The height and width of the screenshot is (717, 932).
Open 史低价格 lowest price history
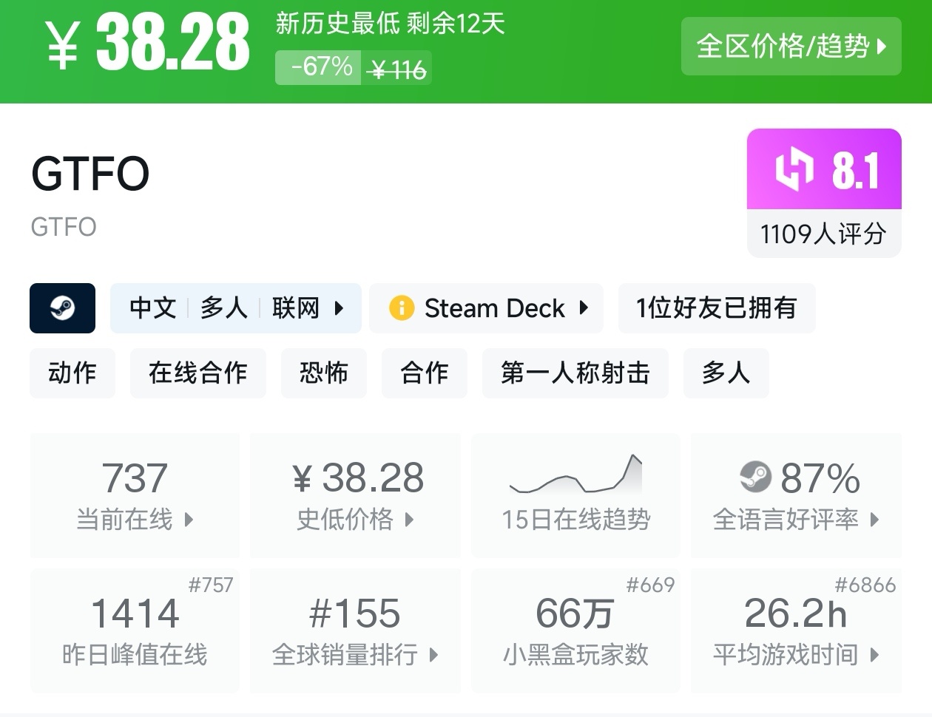[355, 495]
